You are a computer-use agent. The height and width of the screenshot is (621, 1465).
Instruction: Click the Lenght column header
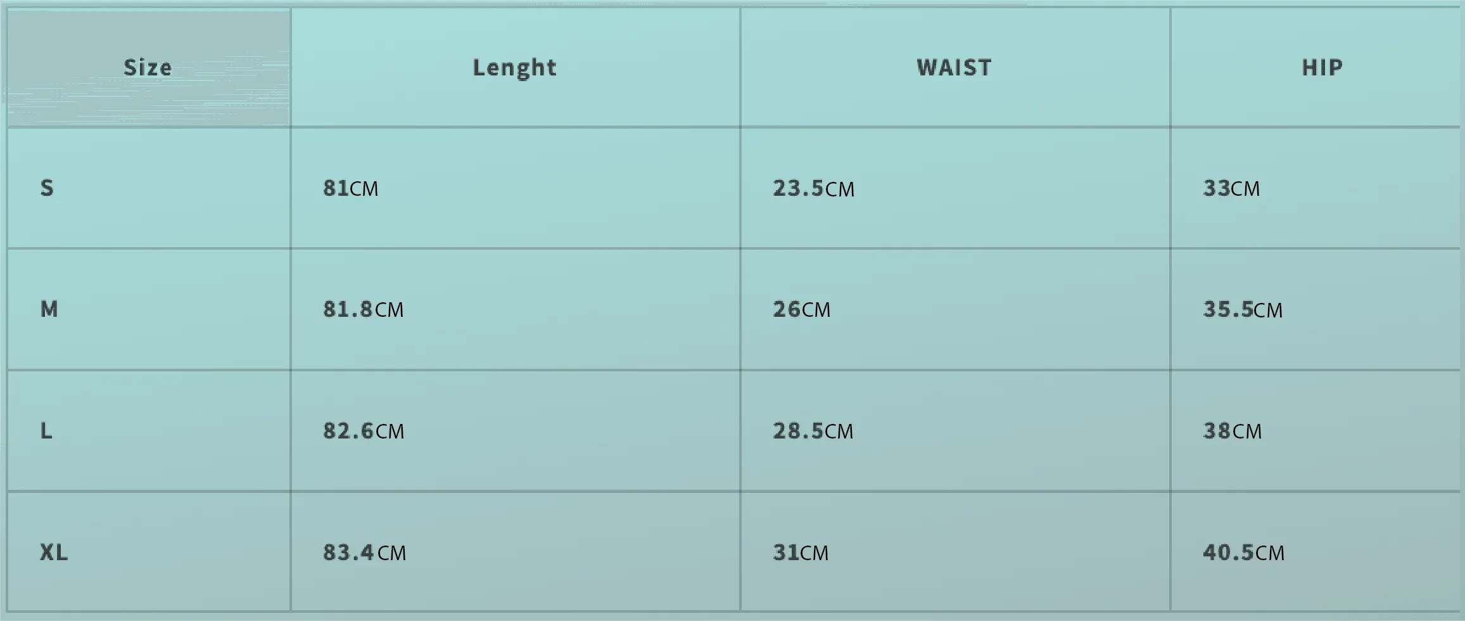[x=514, y=68]
